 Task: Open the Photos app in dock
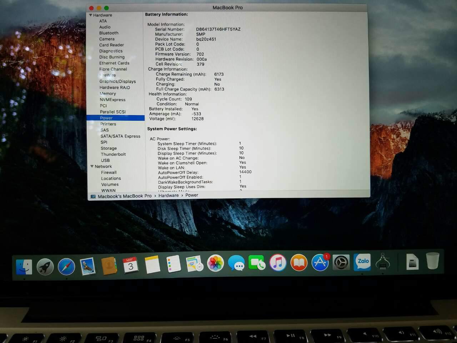216,264
